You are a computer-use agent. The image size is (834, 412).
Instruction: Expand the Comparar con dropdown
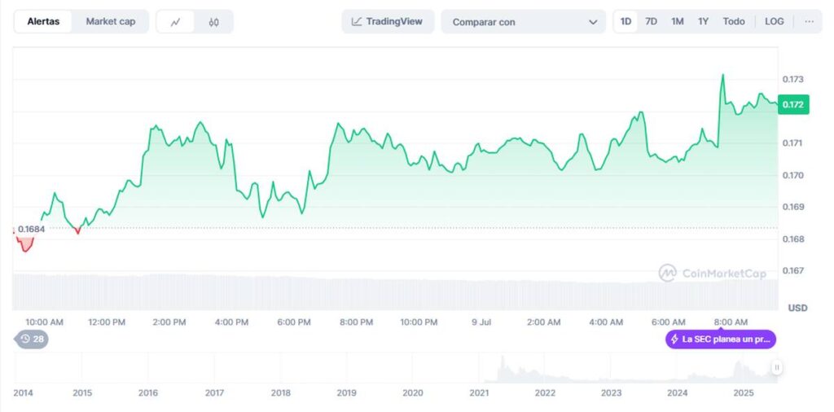coord(524,22)
